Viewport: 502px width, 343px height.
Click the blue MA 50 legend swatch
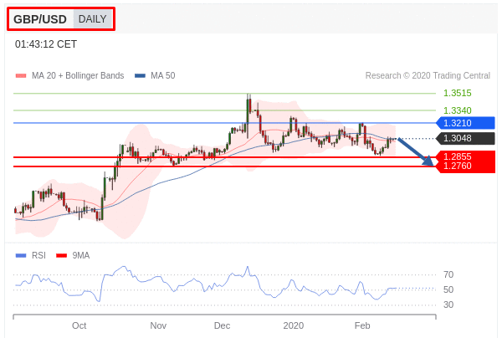(140, 76)
